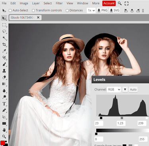The image size is (149, 146).
Task: Click the black output levels slider handle
Action: [x=96, y=134]
